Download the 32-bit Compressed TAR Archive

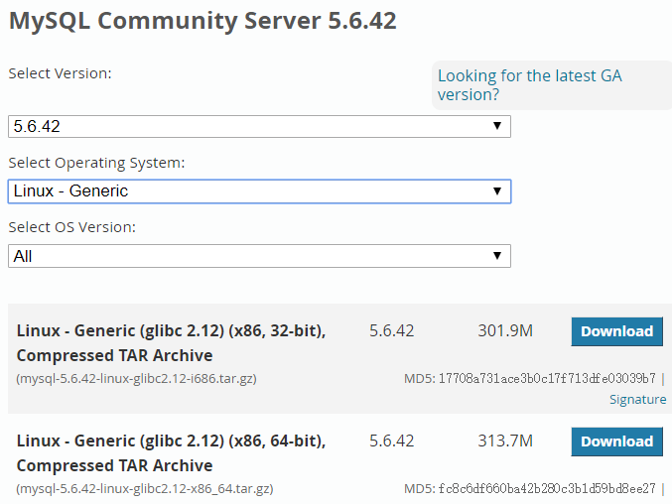616,331
